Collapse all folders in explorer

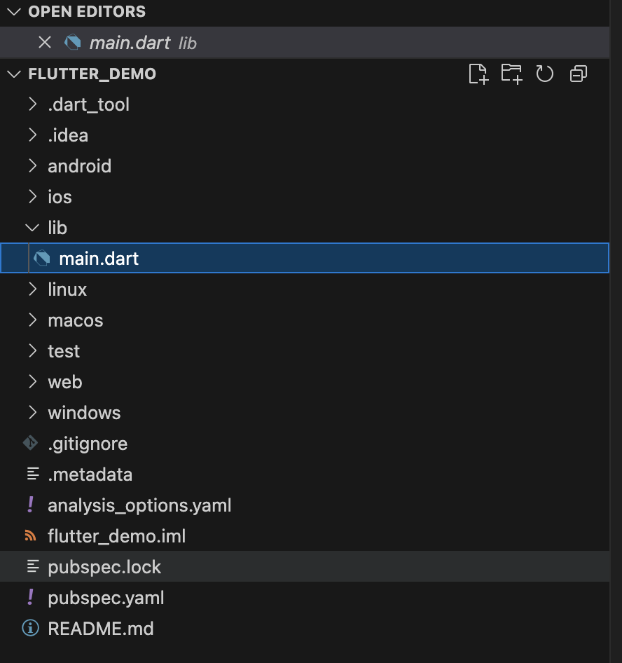pos(579,74)
